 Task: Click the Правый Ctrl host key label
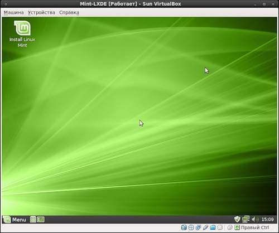pyautogui.click(x=255, y=227)
